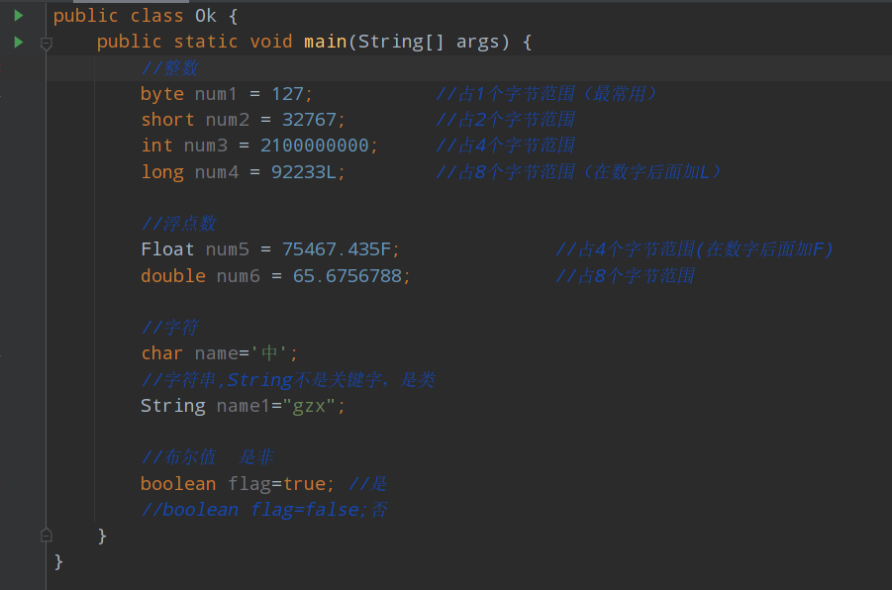This screenshot has width=892, height=590.
Task: Collapse the main method using its top fold marker
Action: click(x=46, y=43)
